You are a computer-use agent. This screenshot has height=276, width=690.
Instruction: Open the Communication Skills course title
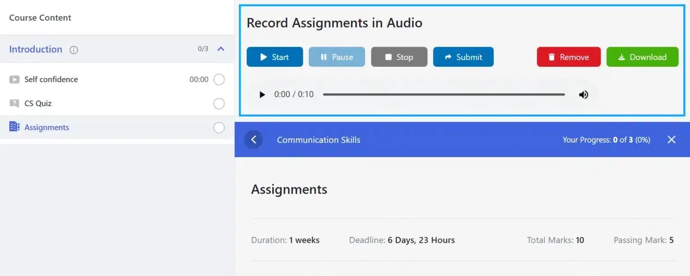318,140
